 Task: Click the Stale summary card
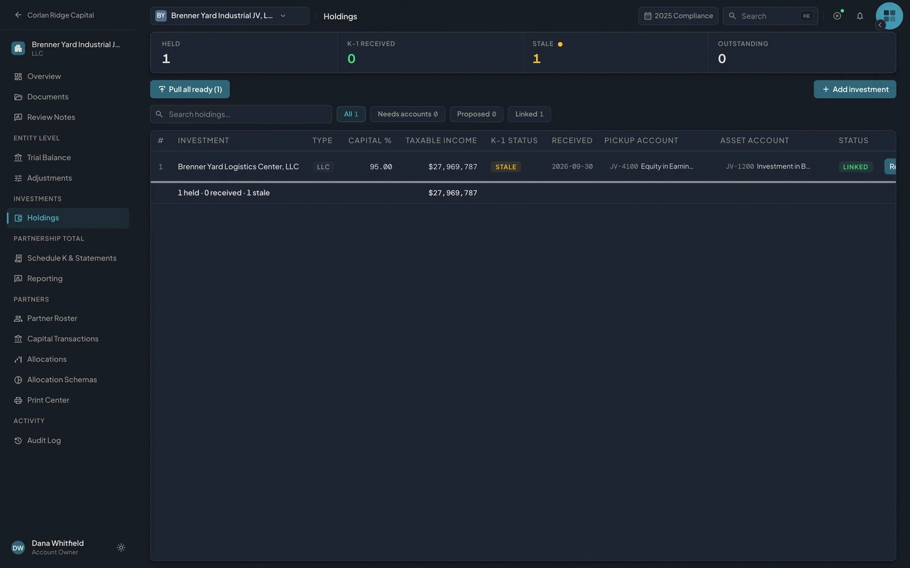click(x=616, y=52)
